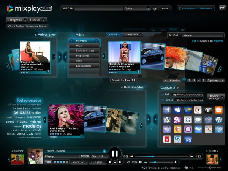Expand the Compartir panel heading
This screenshot has width=228, height=171.
click(169, 87)
